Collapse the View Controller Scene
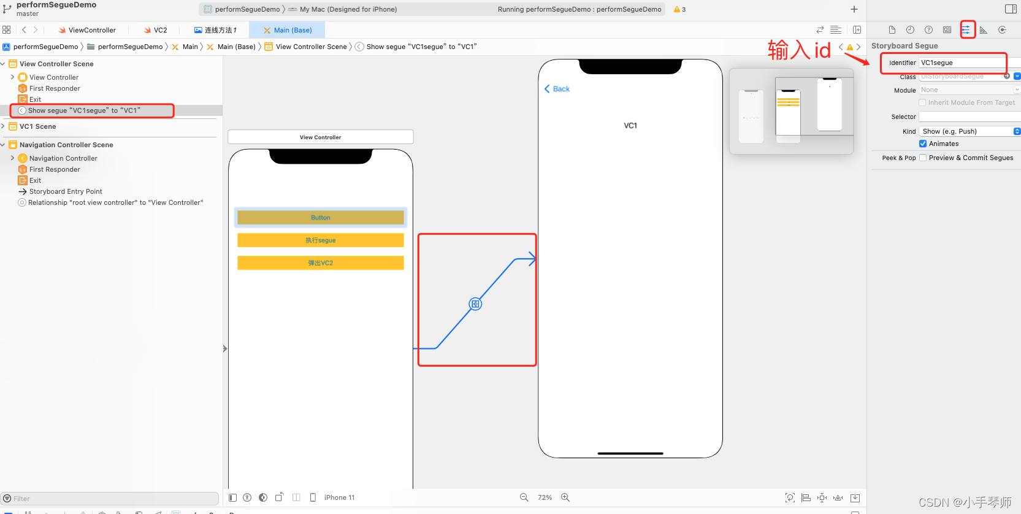1021x514 pixels. point(3,64)
